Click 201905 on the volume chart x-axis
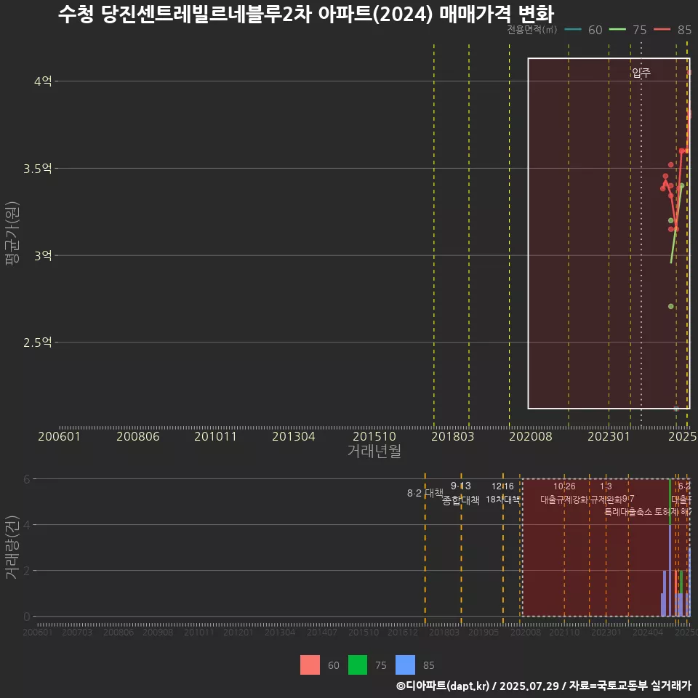698x698 pixels. tap(484, 632)
